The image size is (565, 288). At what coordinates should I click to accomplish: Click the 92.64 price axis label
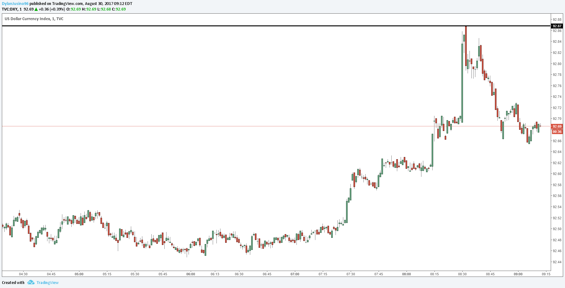557,152
